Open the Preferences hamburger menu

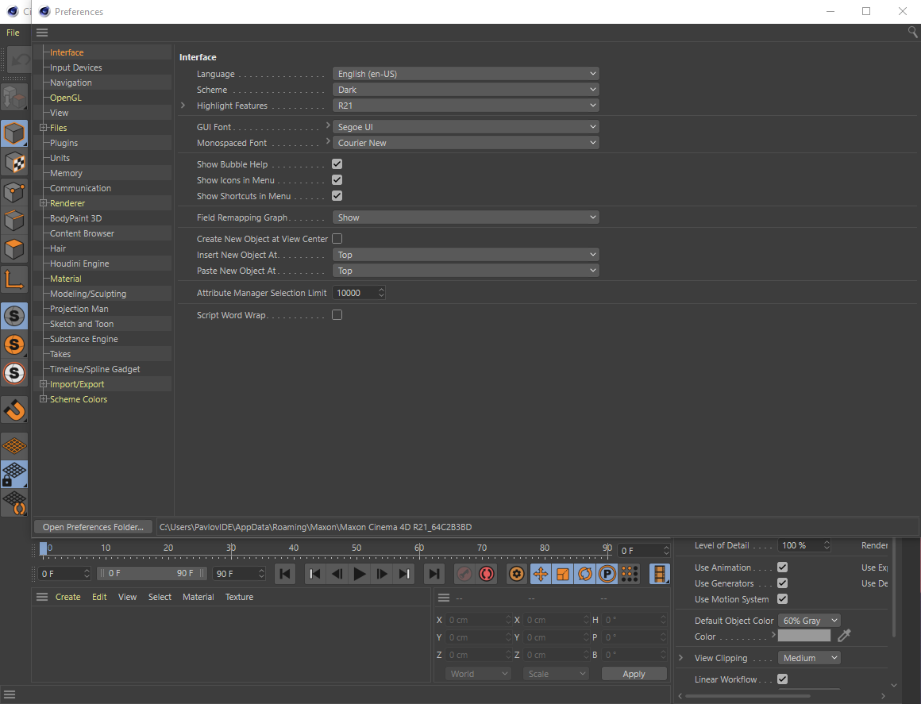[x=42, y=33]
